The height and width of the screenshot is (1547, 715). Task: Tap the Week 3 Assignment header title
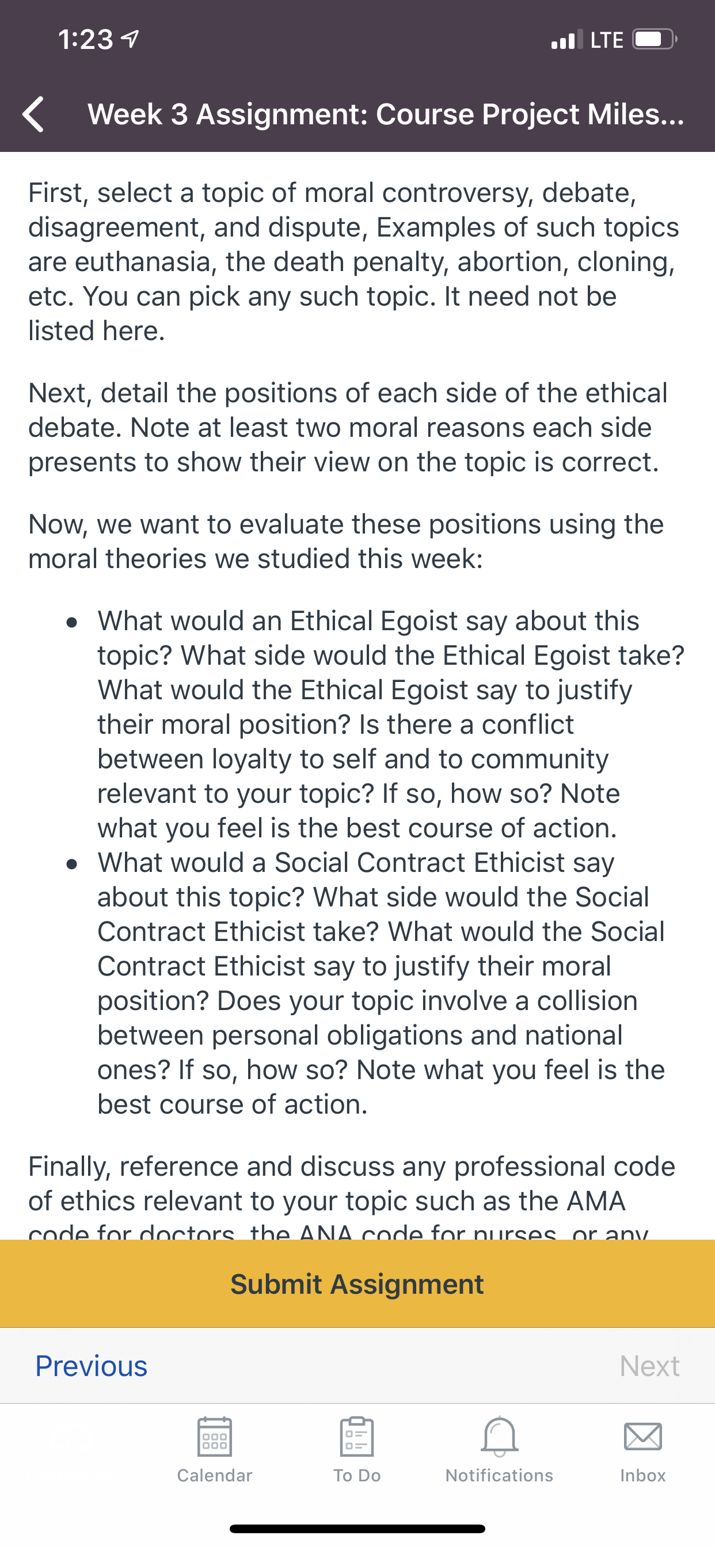click(386, 114)
